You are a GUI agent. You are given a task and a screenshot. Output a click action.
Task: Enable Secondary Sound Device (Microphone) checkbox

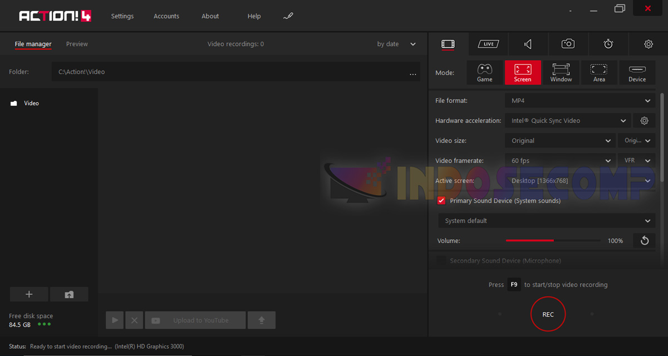(x=441, y=261)
